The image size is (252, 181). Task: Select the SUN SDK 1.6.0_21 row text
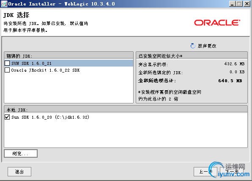tap(31, 63)
